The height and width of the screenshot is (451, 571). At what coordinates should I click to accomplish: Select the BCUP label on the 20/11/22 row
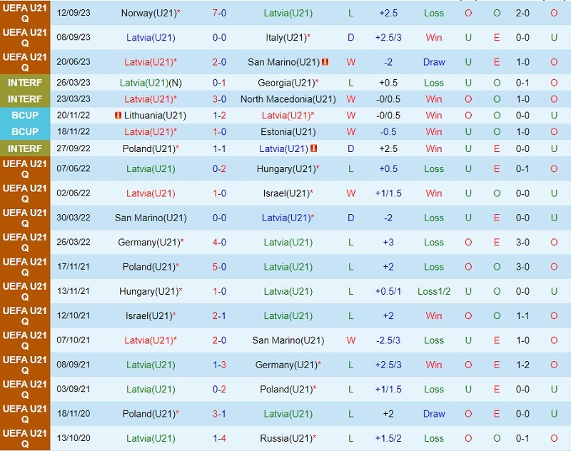25,116
